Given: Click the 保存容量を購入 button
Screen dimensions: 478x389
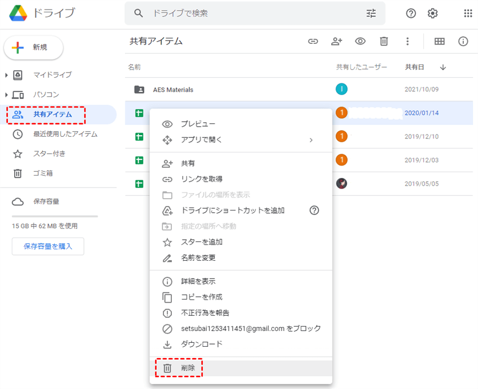Looking at the screenshot, I should click(48, 246).
